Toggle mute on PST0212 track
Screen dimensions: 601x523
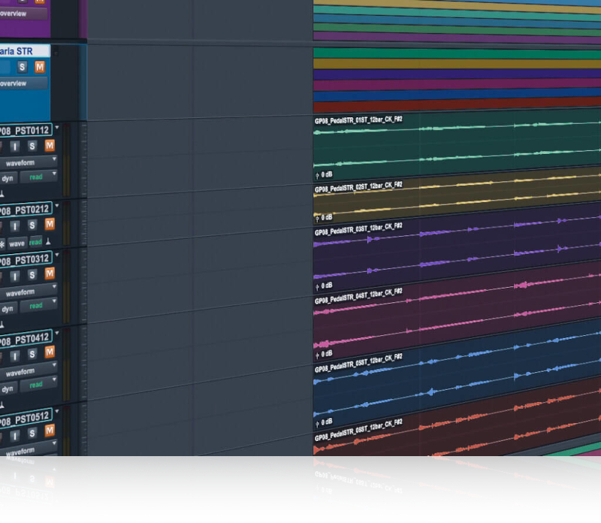click(x=50, y=224)
